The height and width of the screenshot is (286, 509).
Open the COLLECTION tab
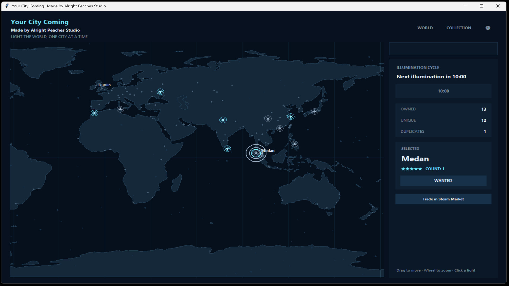click(x=459, y=28)
